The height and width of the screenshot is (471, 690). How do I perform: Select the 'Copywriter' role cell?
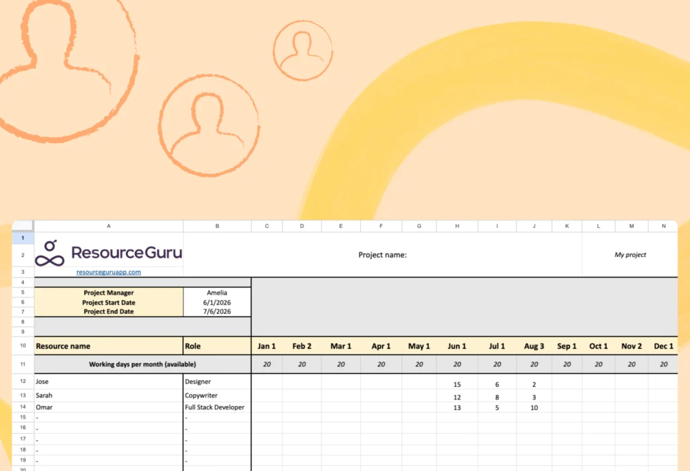pos(217,395)
